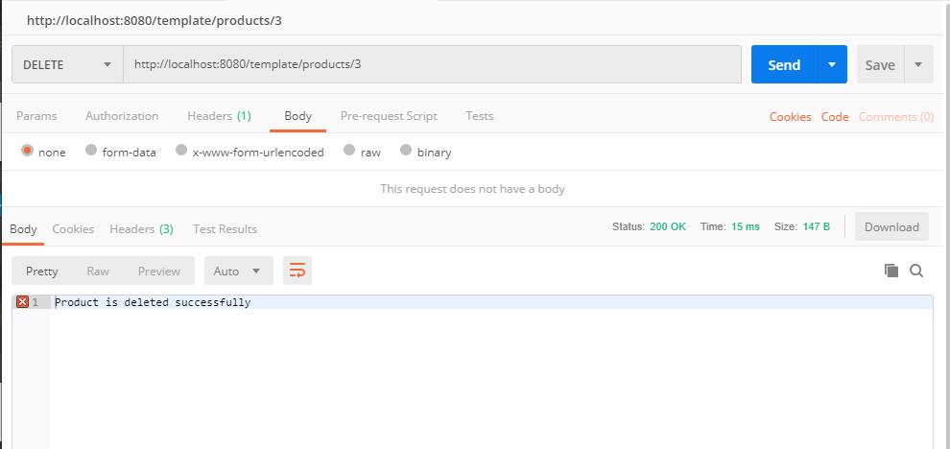Select the none body type radio button
The height and width of the screenshot is (449, 950).
pyautogui.click(x=27, y=151)
